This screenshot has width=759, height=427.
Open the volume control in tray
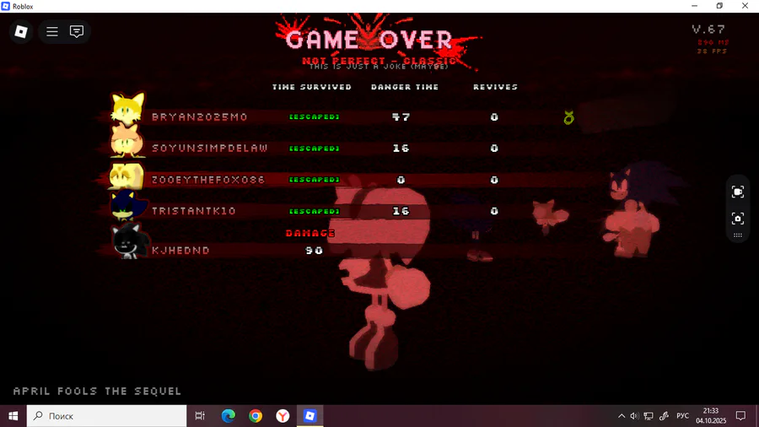[634, 416]
